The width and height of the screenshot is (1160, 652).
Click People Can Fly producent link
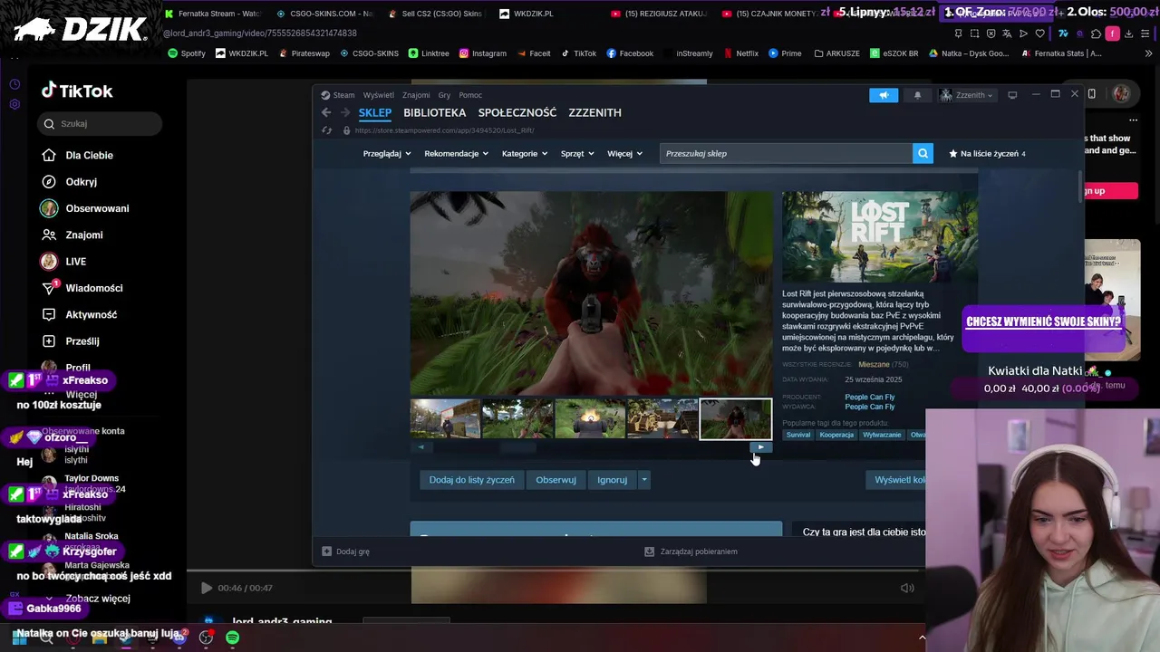869,397
